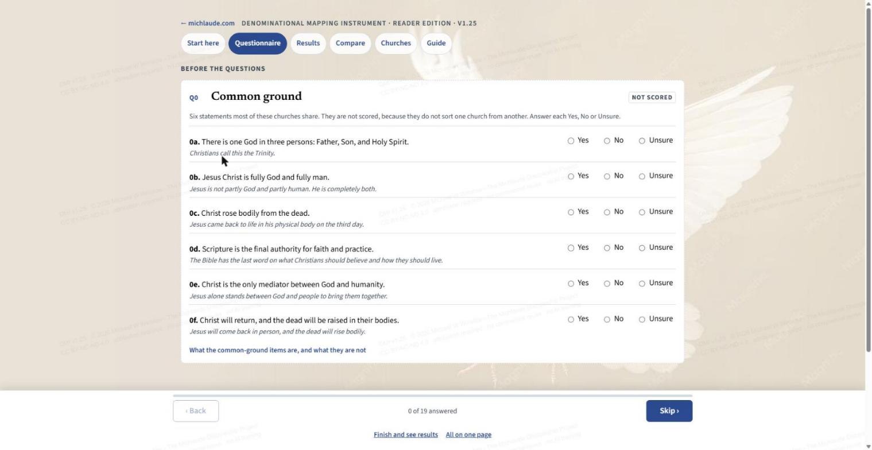
Task: Click 'Denominational Mapping Instrument' title text
Action: (313, 24)
